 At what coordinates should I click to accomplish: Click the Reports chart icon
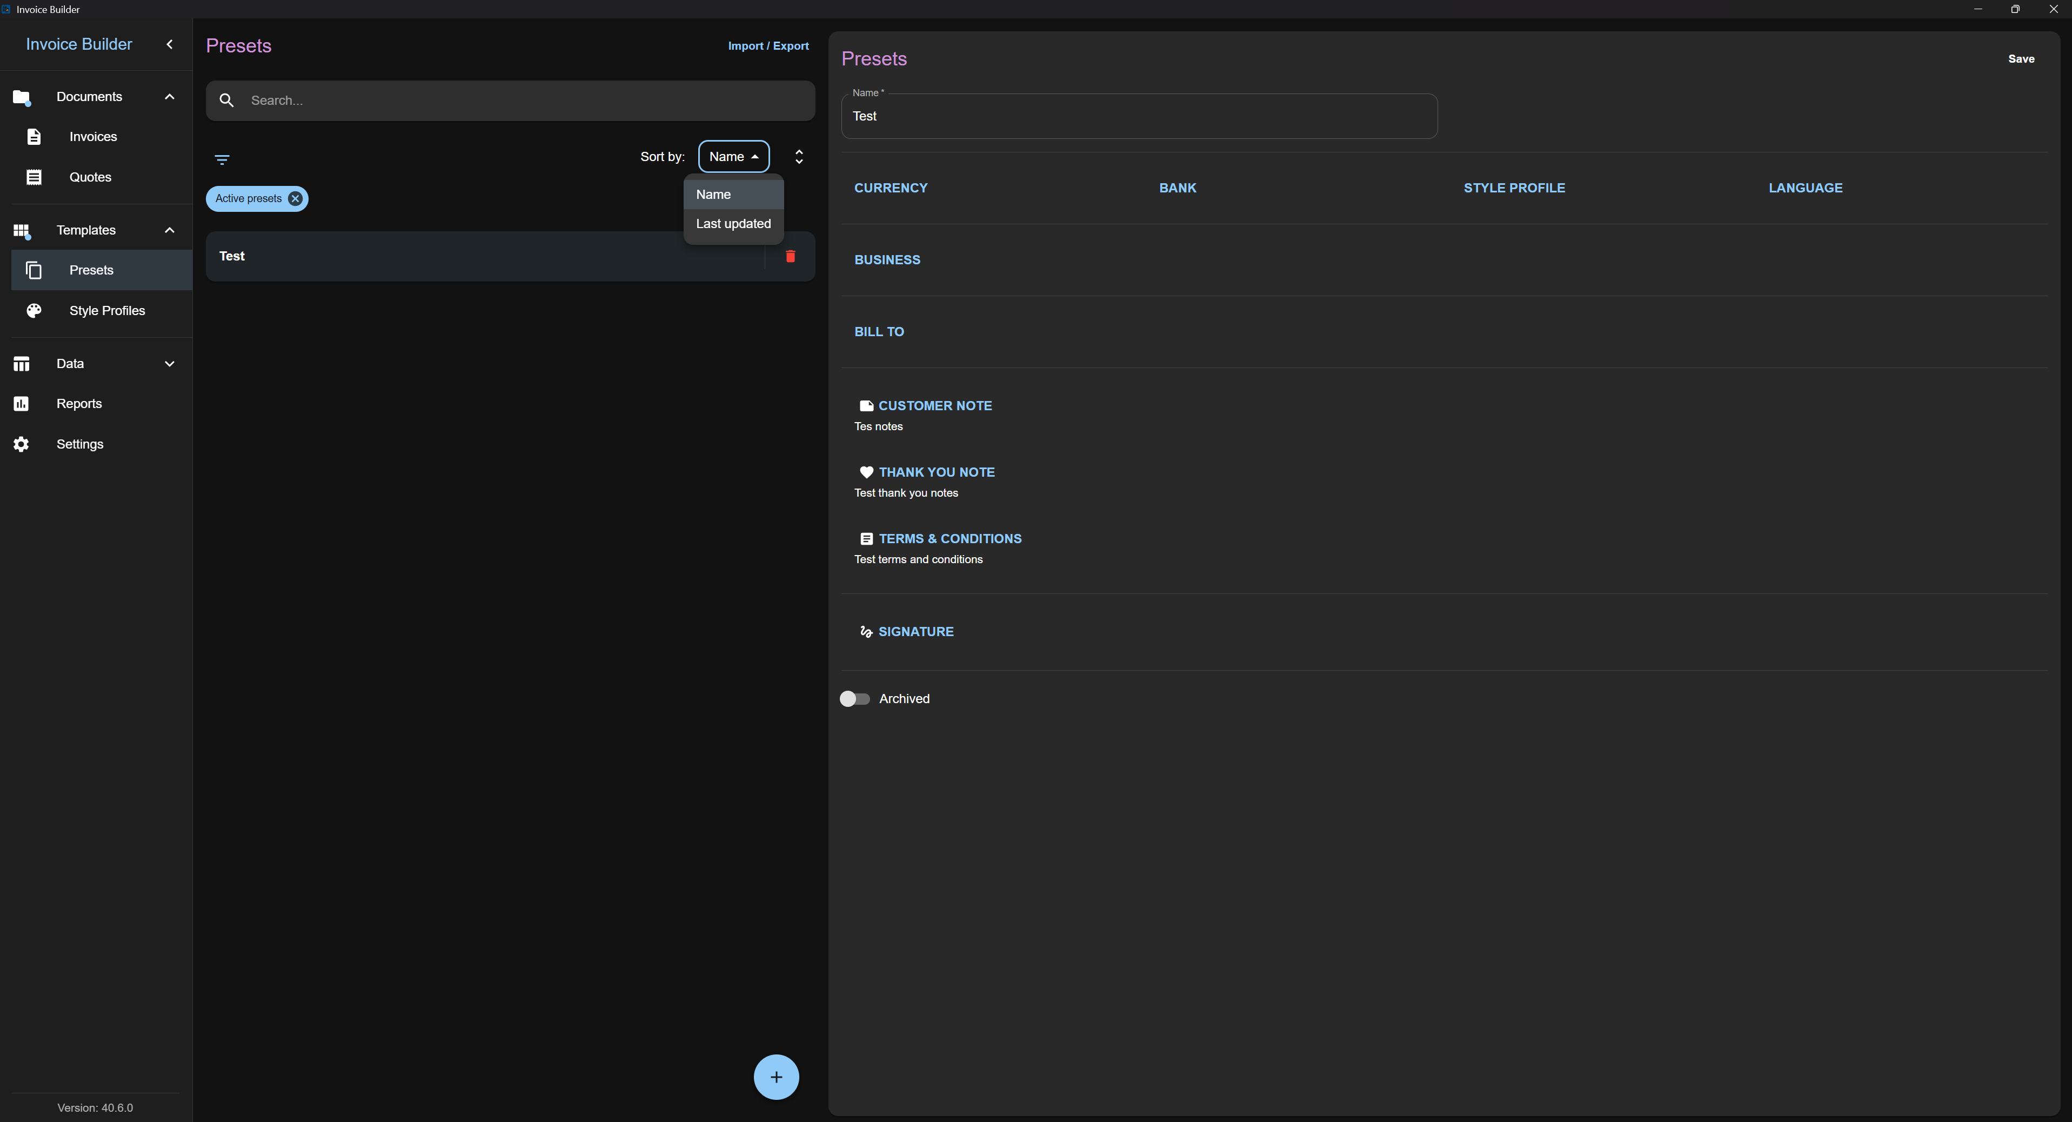click(x=21, y=404)
